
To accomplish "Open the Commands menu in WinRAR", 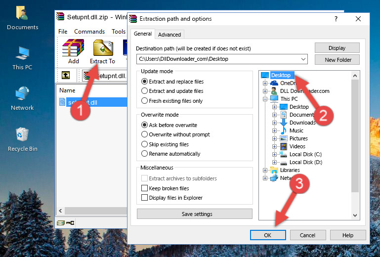I will tap(89, 32).
